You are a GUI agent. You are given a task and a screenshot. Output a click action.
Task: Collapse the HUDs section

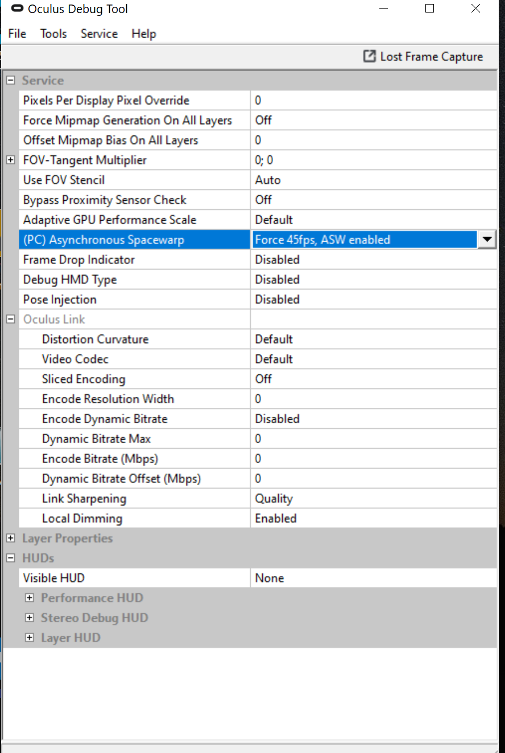pos(10,558)
